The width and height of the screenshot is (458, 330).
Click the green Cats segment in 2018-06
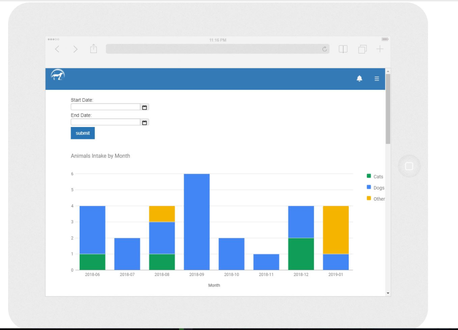pos(92,262)
